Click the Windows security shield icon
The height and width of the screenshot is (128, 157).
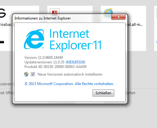[26, 74]
